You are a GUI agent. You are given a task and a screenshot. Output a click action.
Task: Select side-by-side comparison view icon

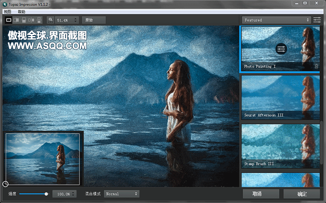tap(31, 20)
